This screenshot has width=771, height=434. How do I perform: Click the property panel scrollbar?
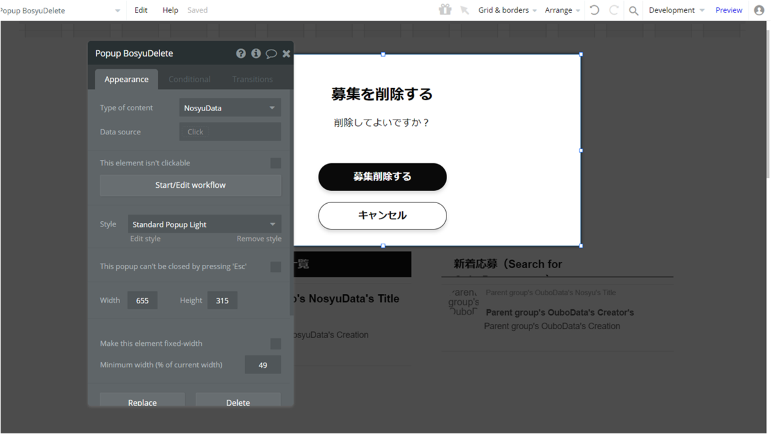click(292, 203)
